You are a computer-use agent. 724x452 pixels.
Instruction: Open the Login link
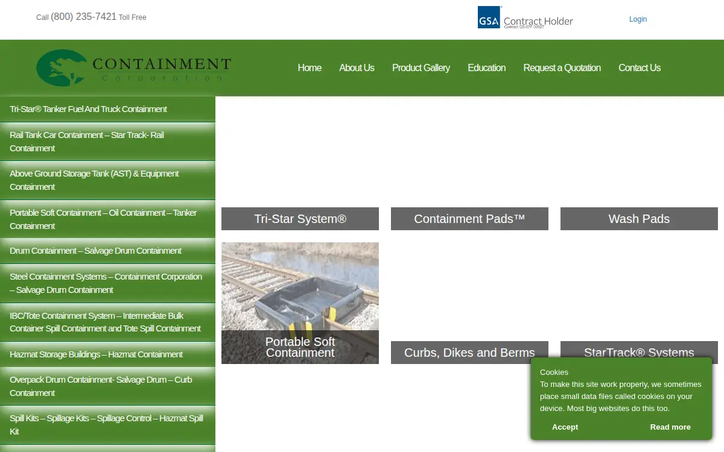pos(638,19)
